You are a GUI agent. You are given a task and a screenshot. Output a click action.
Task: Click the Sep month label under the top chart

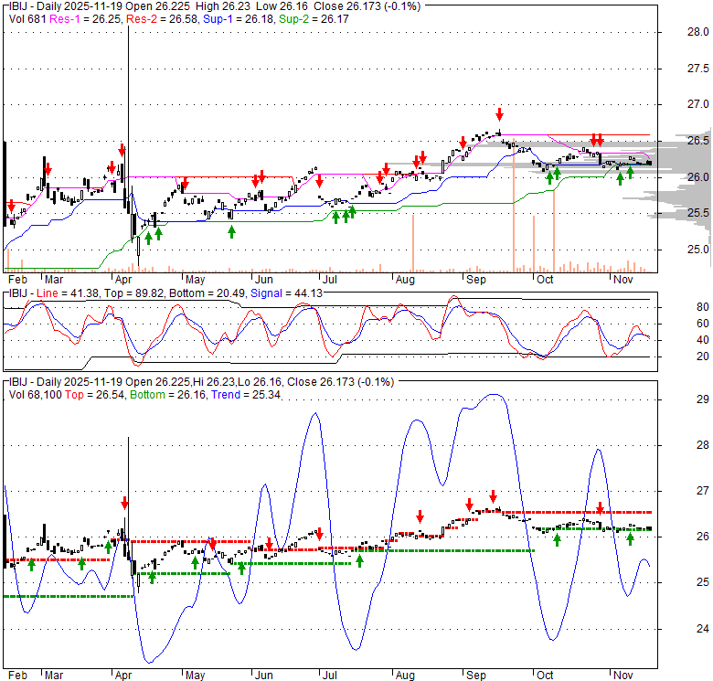click(475, 279)
